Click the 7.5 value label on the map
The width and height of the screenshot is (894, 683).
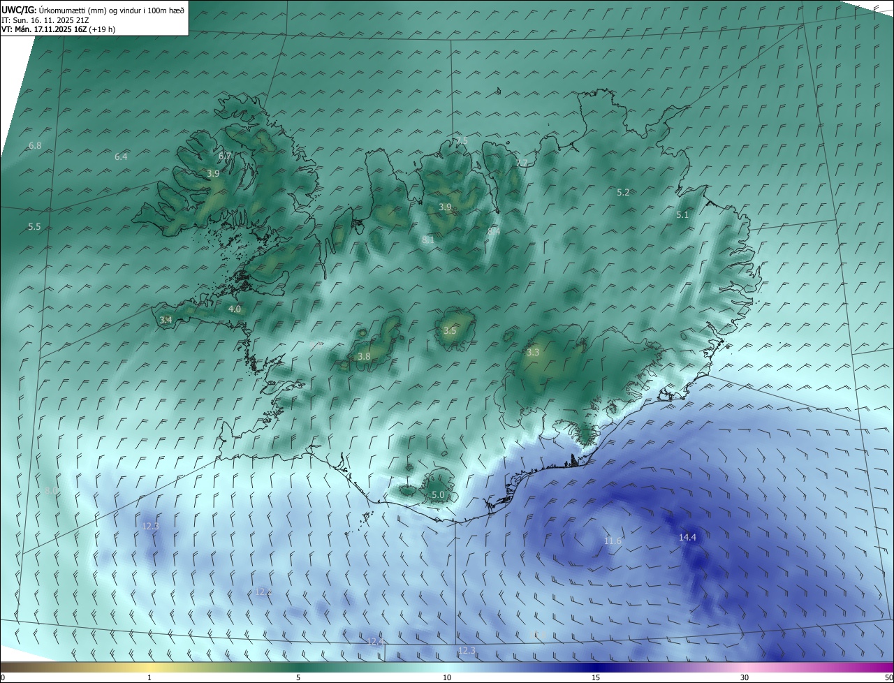pos(462,141)
